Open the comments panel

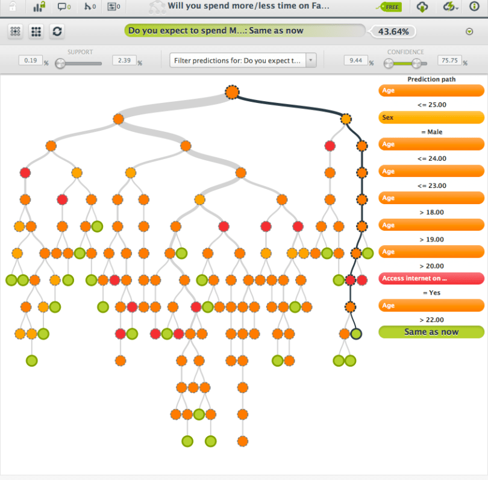62,7
